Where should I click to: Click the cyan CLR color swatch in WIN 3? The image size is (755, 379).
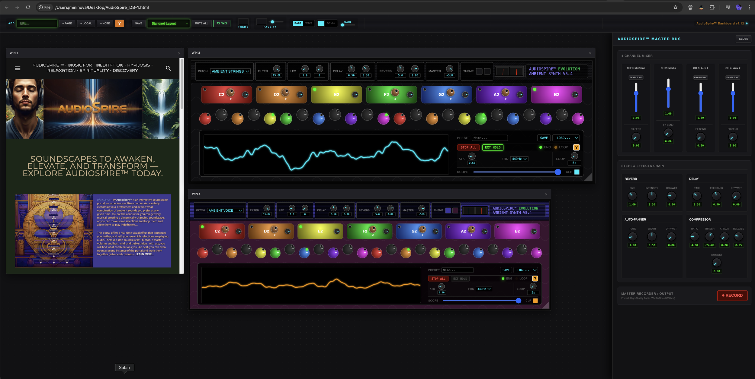[577, 172]
